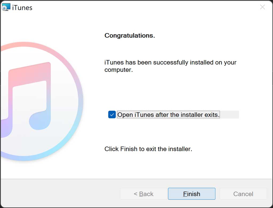Click the grayed-out Back button

(x=143, y=194)
